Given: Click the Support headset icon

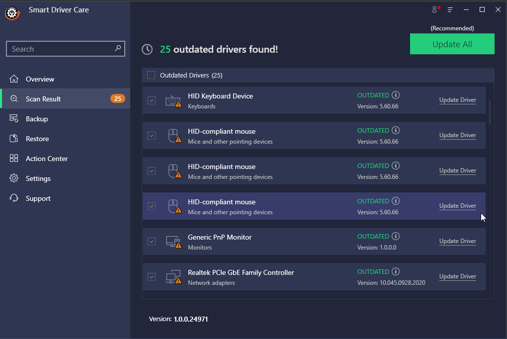Looking at the screenshot, I should [x=14, y=198].
